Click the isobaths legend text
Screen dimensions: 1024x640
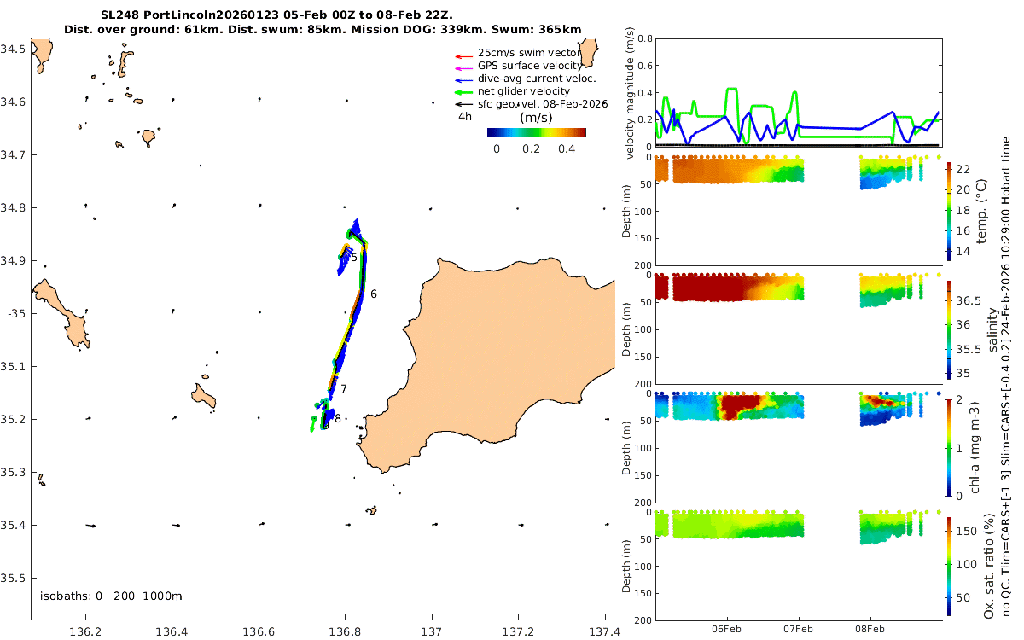tap(111, 596)
